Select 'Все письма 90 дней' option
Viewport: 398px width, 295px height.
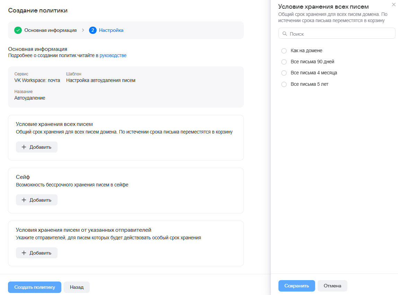pyautogui.click(x=284, y=62)
